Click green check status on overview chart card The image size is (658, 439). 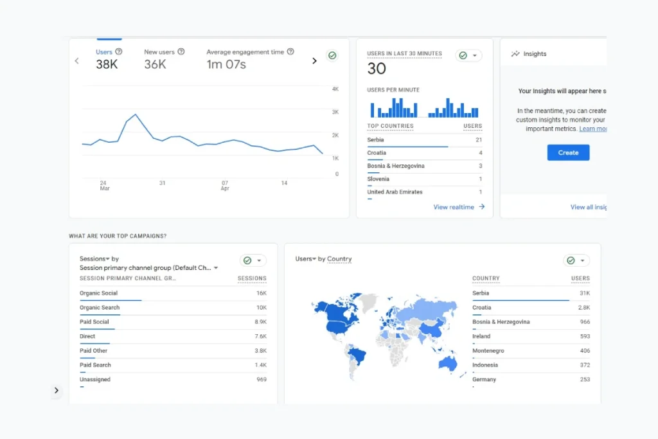(x=332, y=56)
